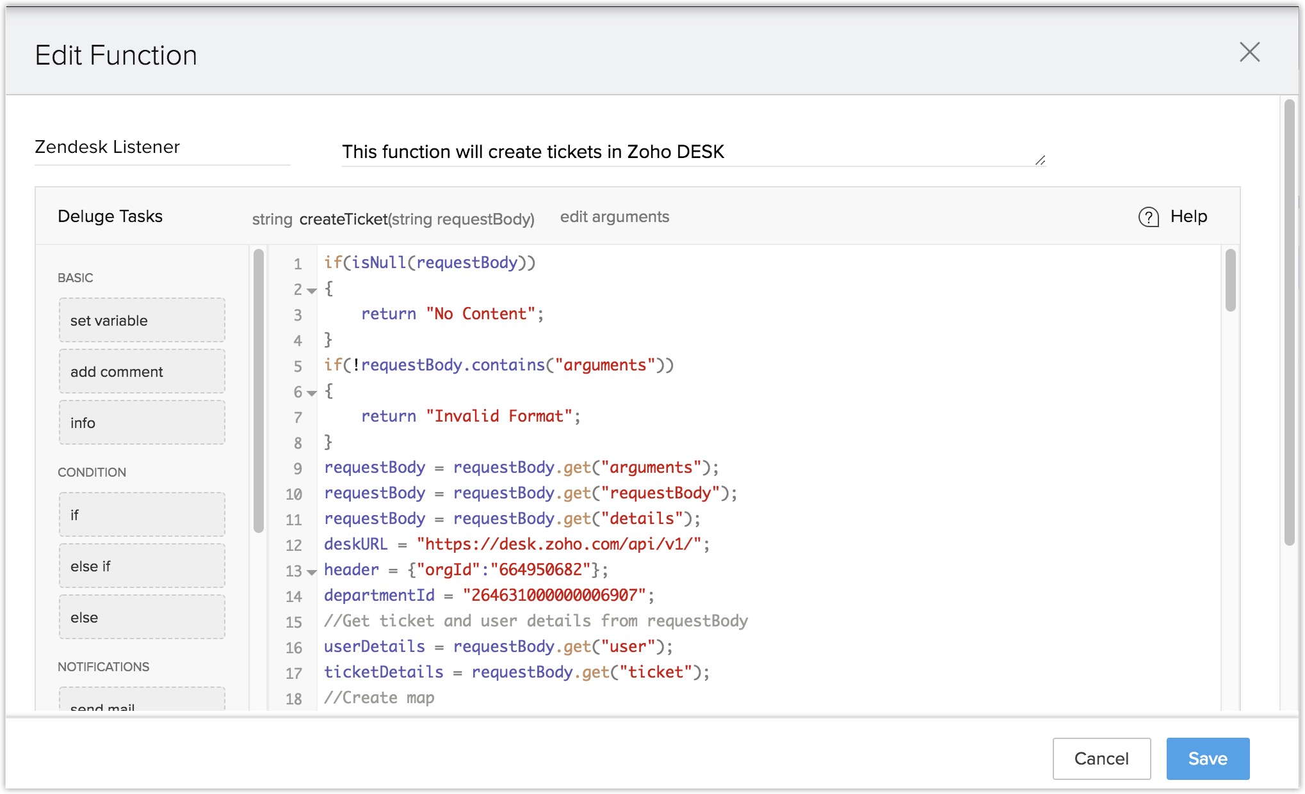Click the description field resize handle
Viewport: 1305px width, 794px height.
click(x=1041, y=161)
